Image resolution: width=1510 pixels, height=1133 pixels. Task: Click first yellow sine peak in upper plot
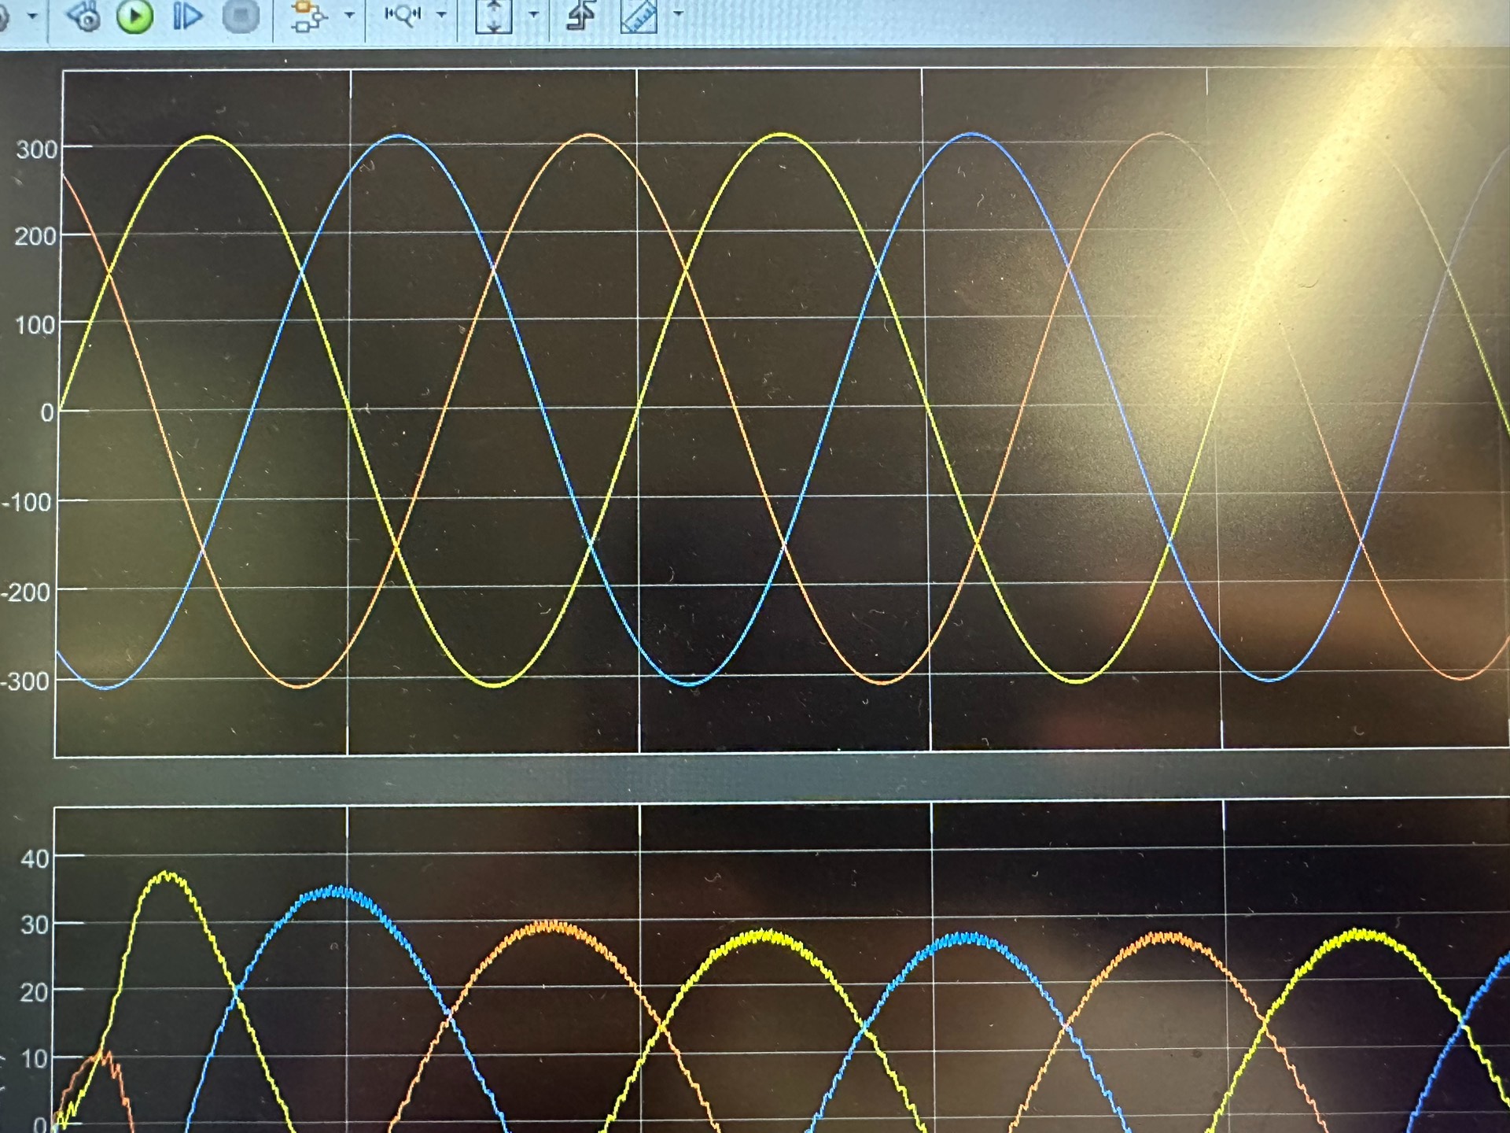click(x=208, y=137)
